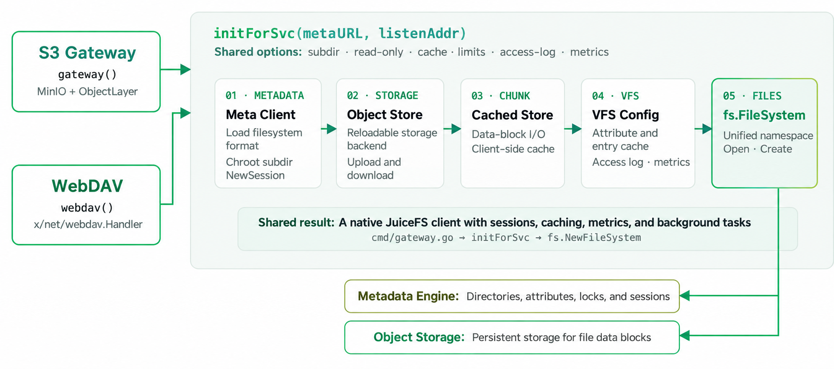Select the Cached Store card title

pyautogui.click(x=512, y=115)
